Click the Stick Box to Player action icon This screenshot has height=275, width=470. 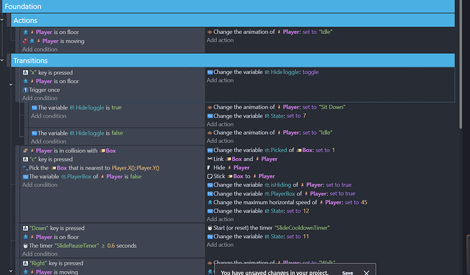(x=210, y=176)
